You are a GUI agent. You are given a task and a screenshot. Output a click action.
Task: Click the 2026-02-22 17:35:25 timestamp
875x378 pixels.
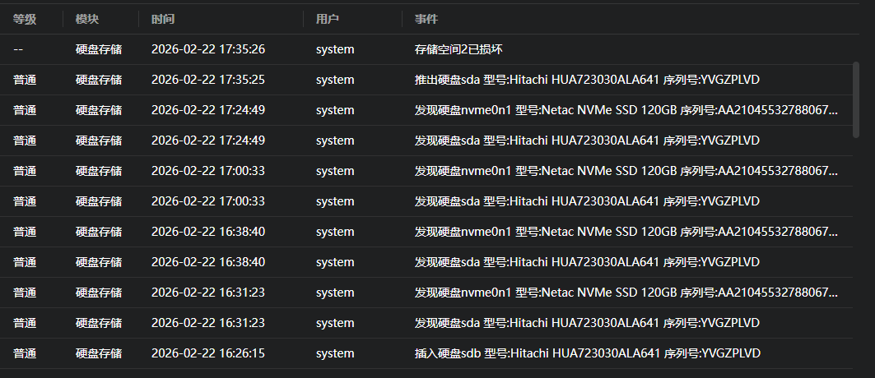[208, 80]
